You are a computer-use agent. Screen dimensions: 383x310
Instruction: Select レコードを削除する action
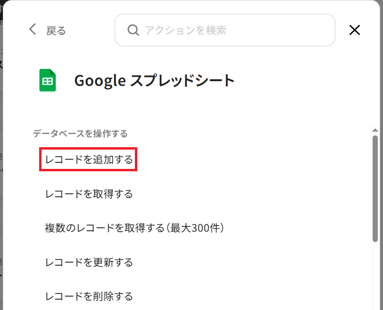(x=89, y=296)
